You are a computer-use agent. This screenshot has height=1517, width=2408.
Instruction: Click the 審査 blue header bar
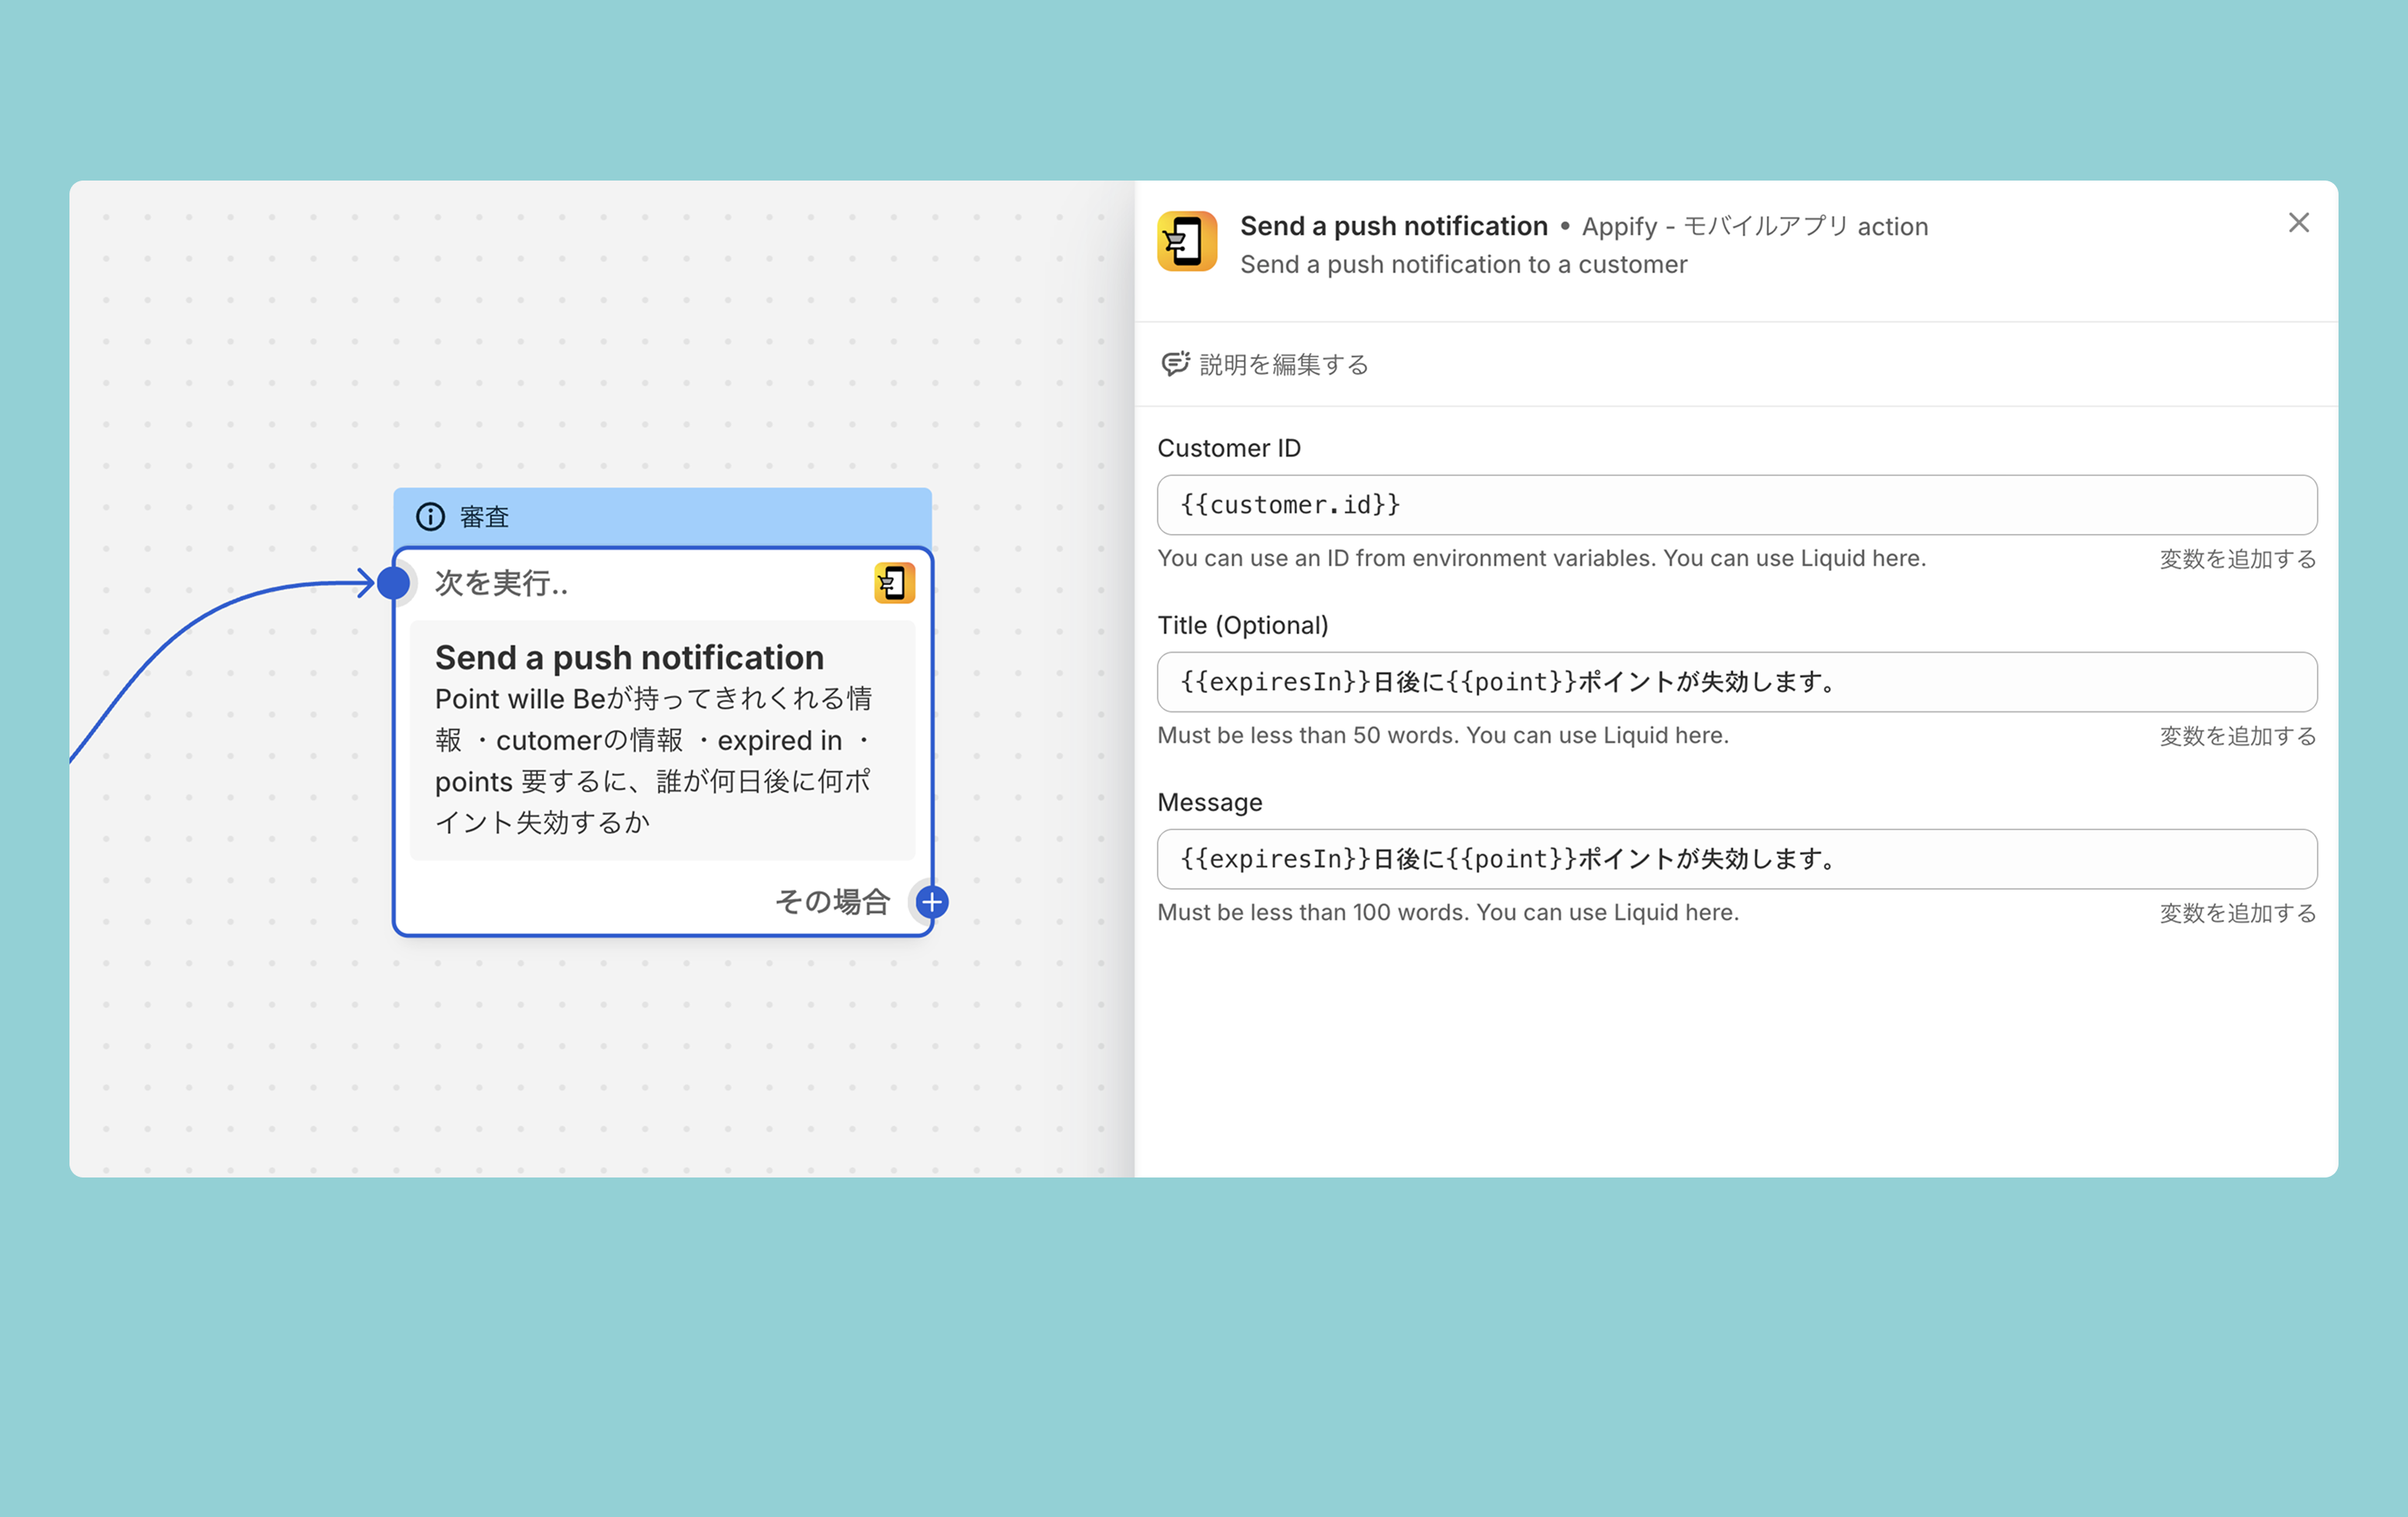click(700, 517)
